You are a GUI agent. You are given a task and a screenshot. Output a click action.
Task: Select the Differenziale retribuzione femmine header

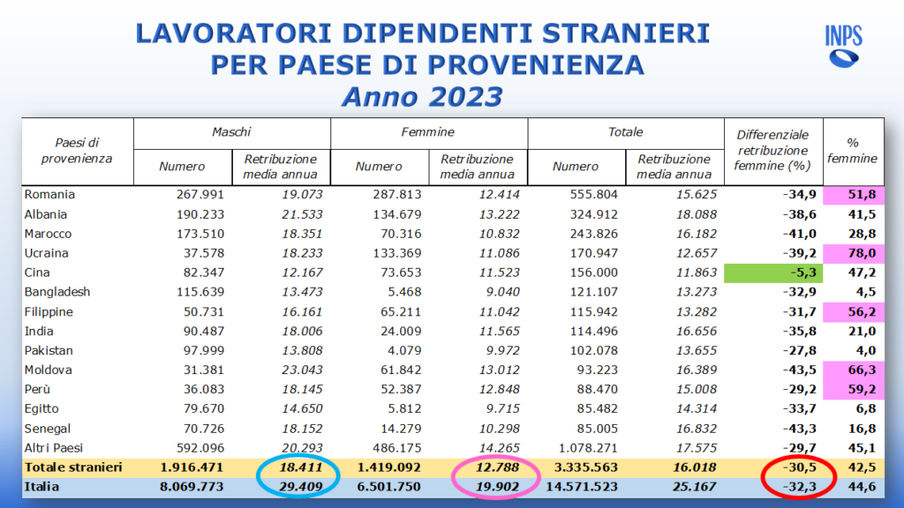pos(772,150)
